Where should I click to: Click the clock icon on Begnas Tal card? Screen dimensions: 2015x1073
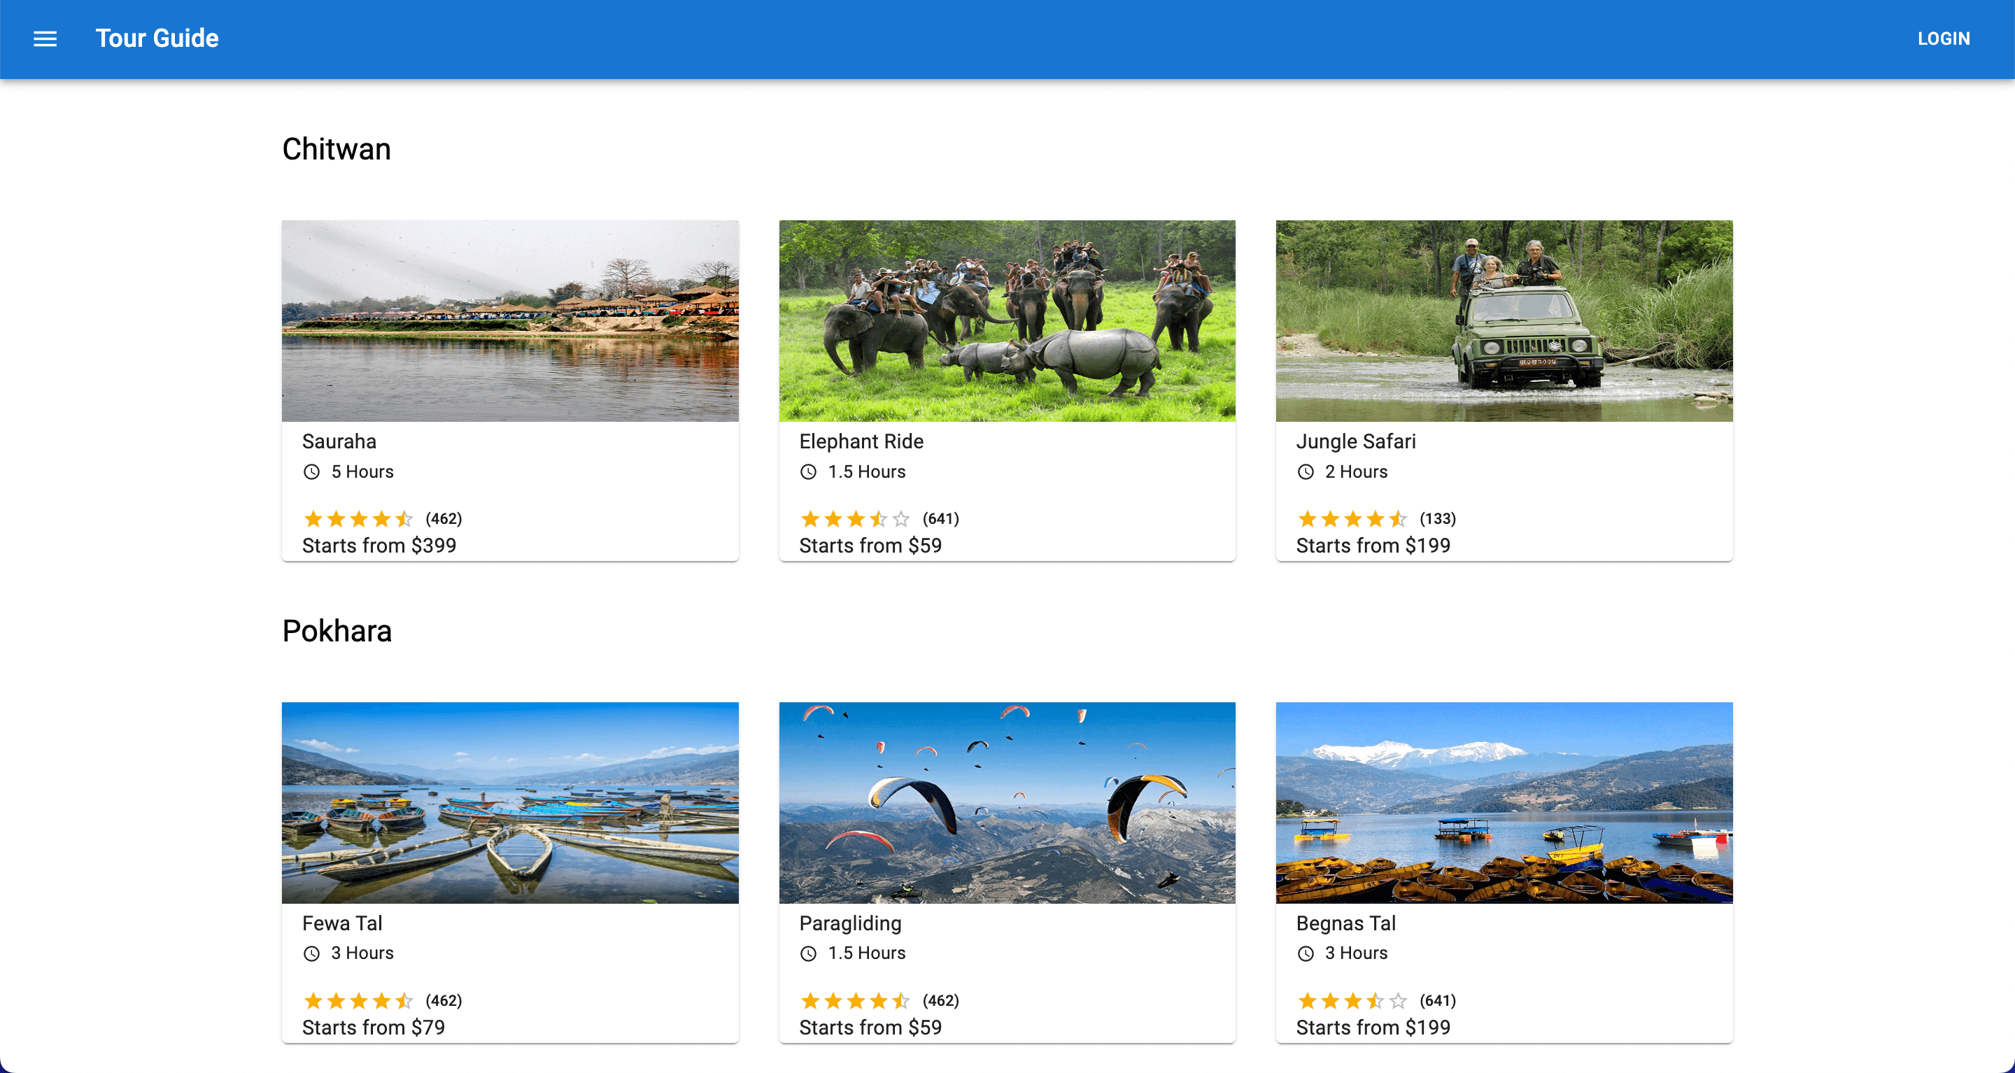coord(1305,953)
